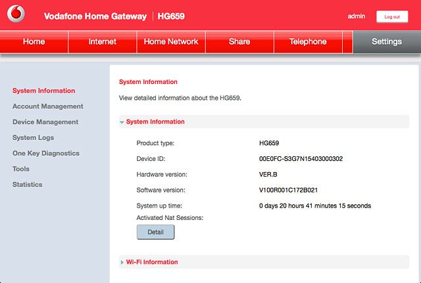The image size is (421, 283).
Task: Select the Telephone tab
Action: click(x=308, y=42)
